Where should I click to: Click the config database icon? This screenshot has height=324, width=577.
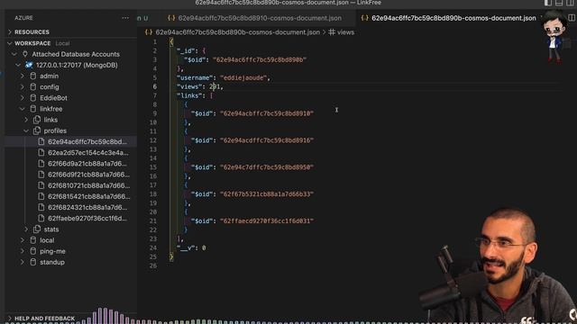tap(33, 87)
